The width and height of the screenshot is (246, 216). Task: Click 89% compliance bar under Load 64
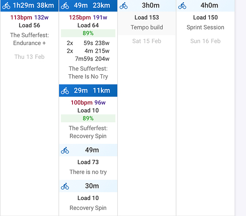tap(88, 33)
